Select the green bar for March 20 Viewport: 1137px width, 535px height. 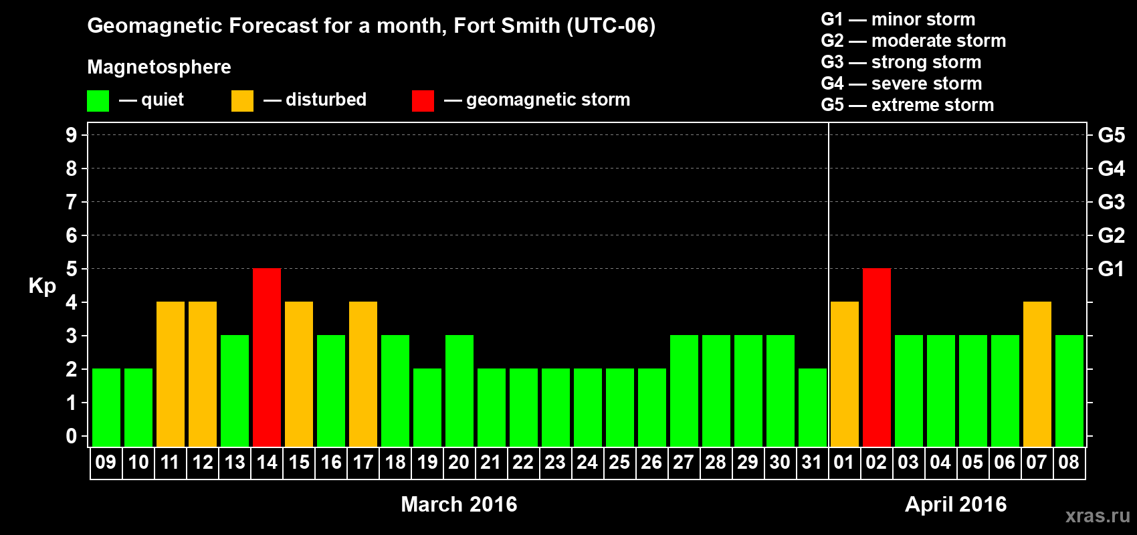[459, 391]
